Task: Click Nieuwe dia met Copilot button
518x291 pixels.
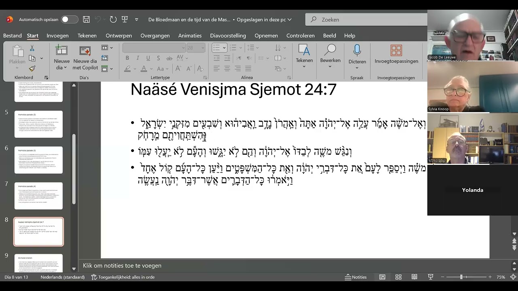Action: point(85,58)
